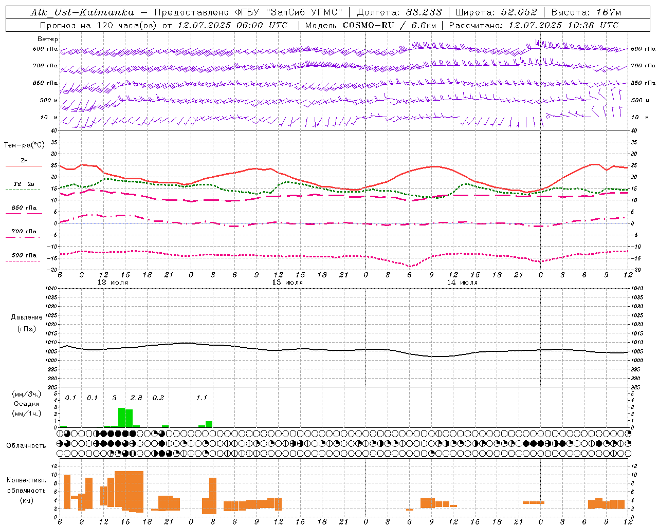Click the 500 гПа temperature legend label

pos(24,255)
